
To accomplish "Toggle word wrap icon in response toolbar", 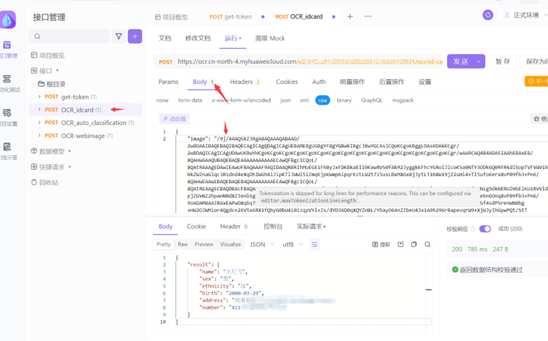I will tap(314, 244).
